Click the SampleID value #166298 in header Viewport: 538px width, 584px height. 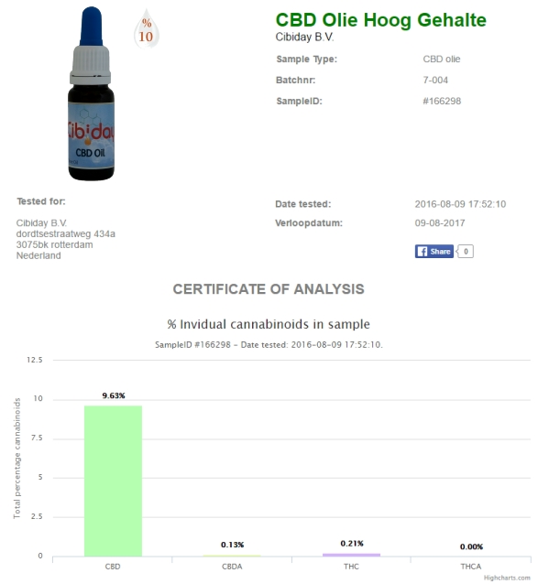442,101
